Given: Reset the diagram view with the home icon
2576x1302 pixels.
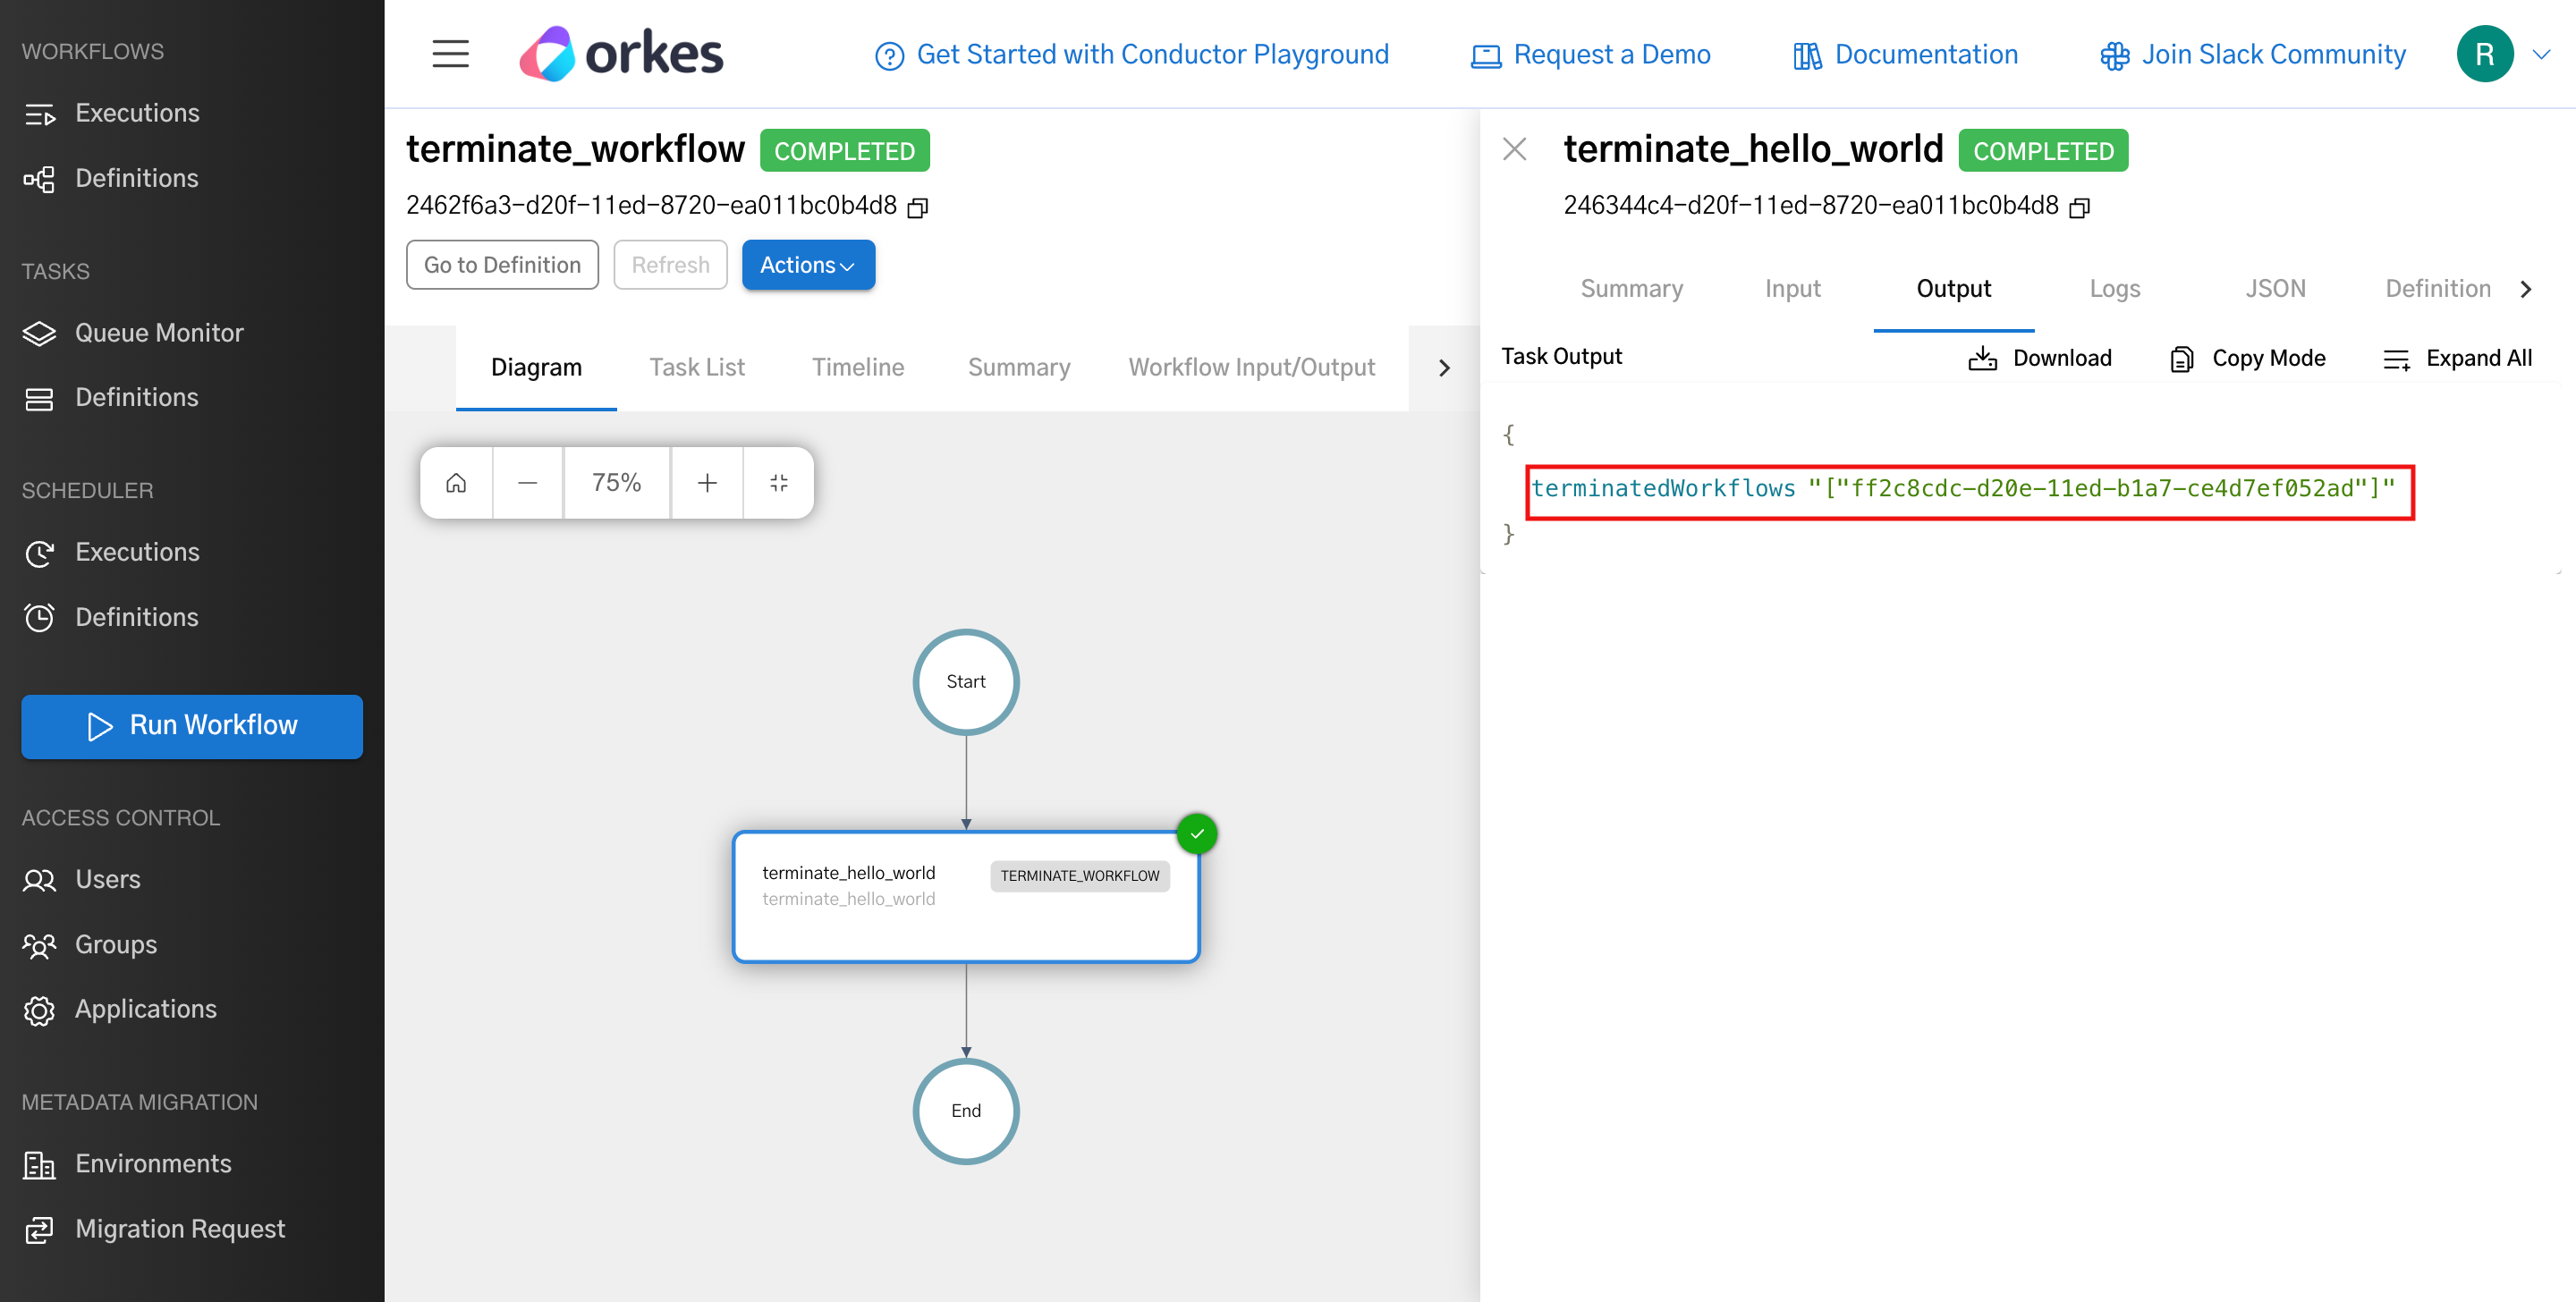Looking at the screenshot, I should click(x=456, y=482).
